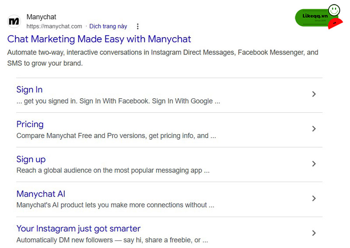
Task: Expand the Sign In sitelink chevron
Action: 314,94
